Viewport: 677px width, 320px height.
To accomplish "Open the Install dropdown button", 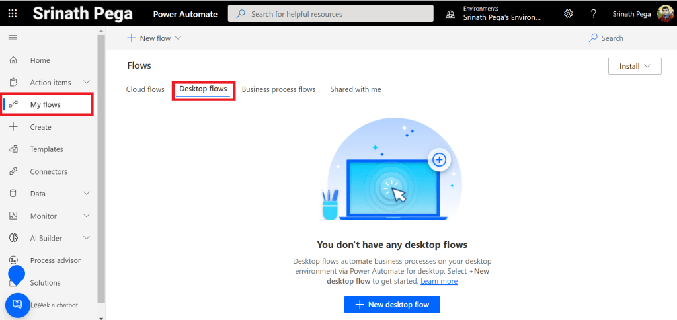I will [x=634, y=66].
